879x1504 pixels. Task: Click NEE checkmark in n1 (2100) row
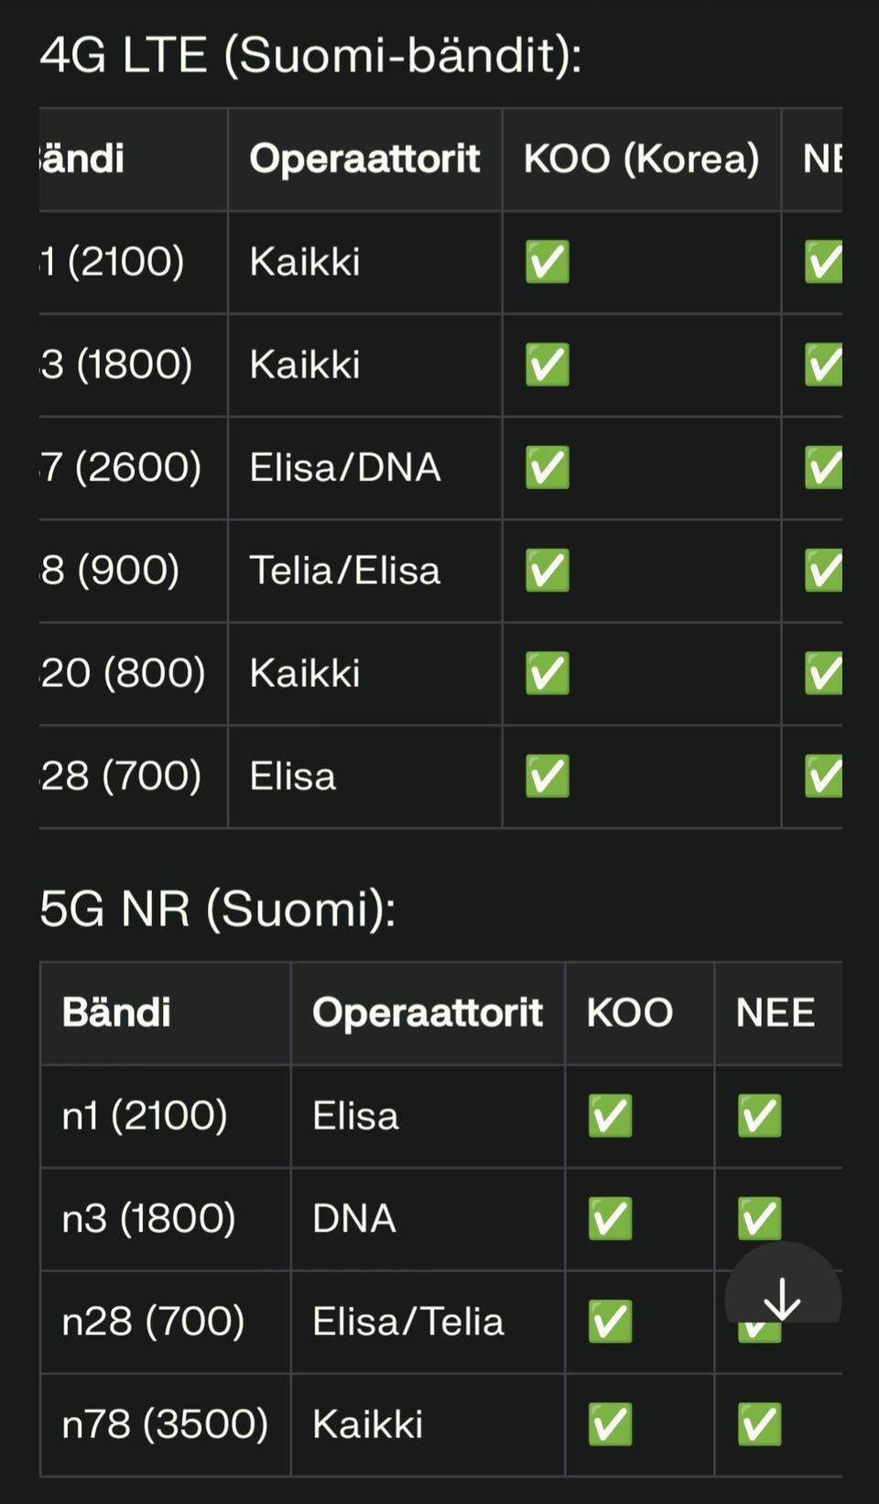point(759,1116)
